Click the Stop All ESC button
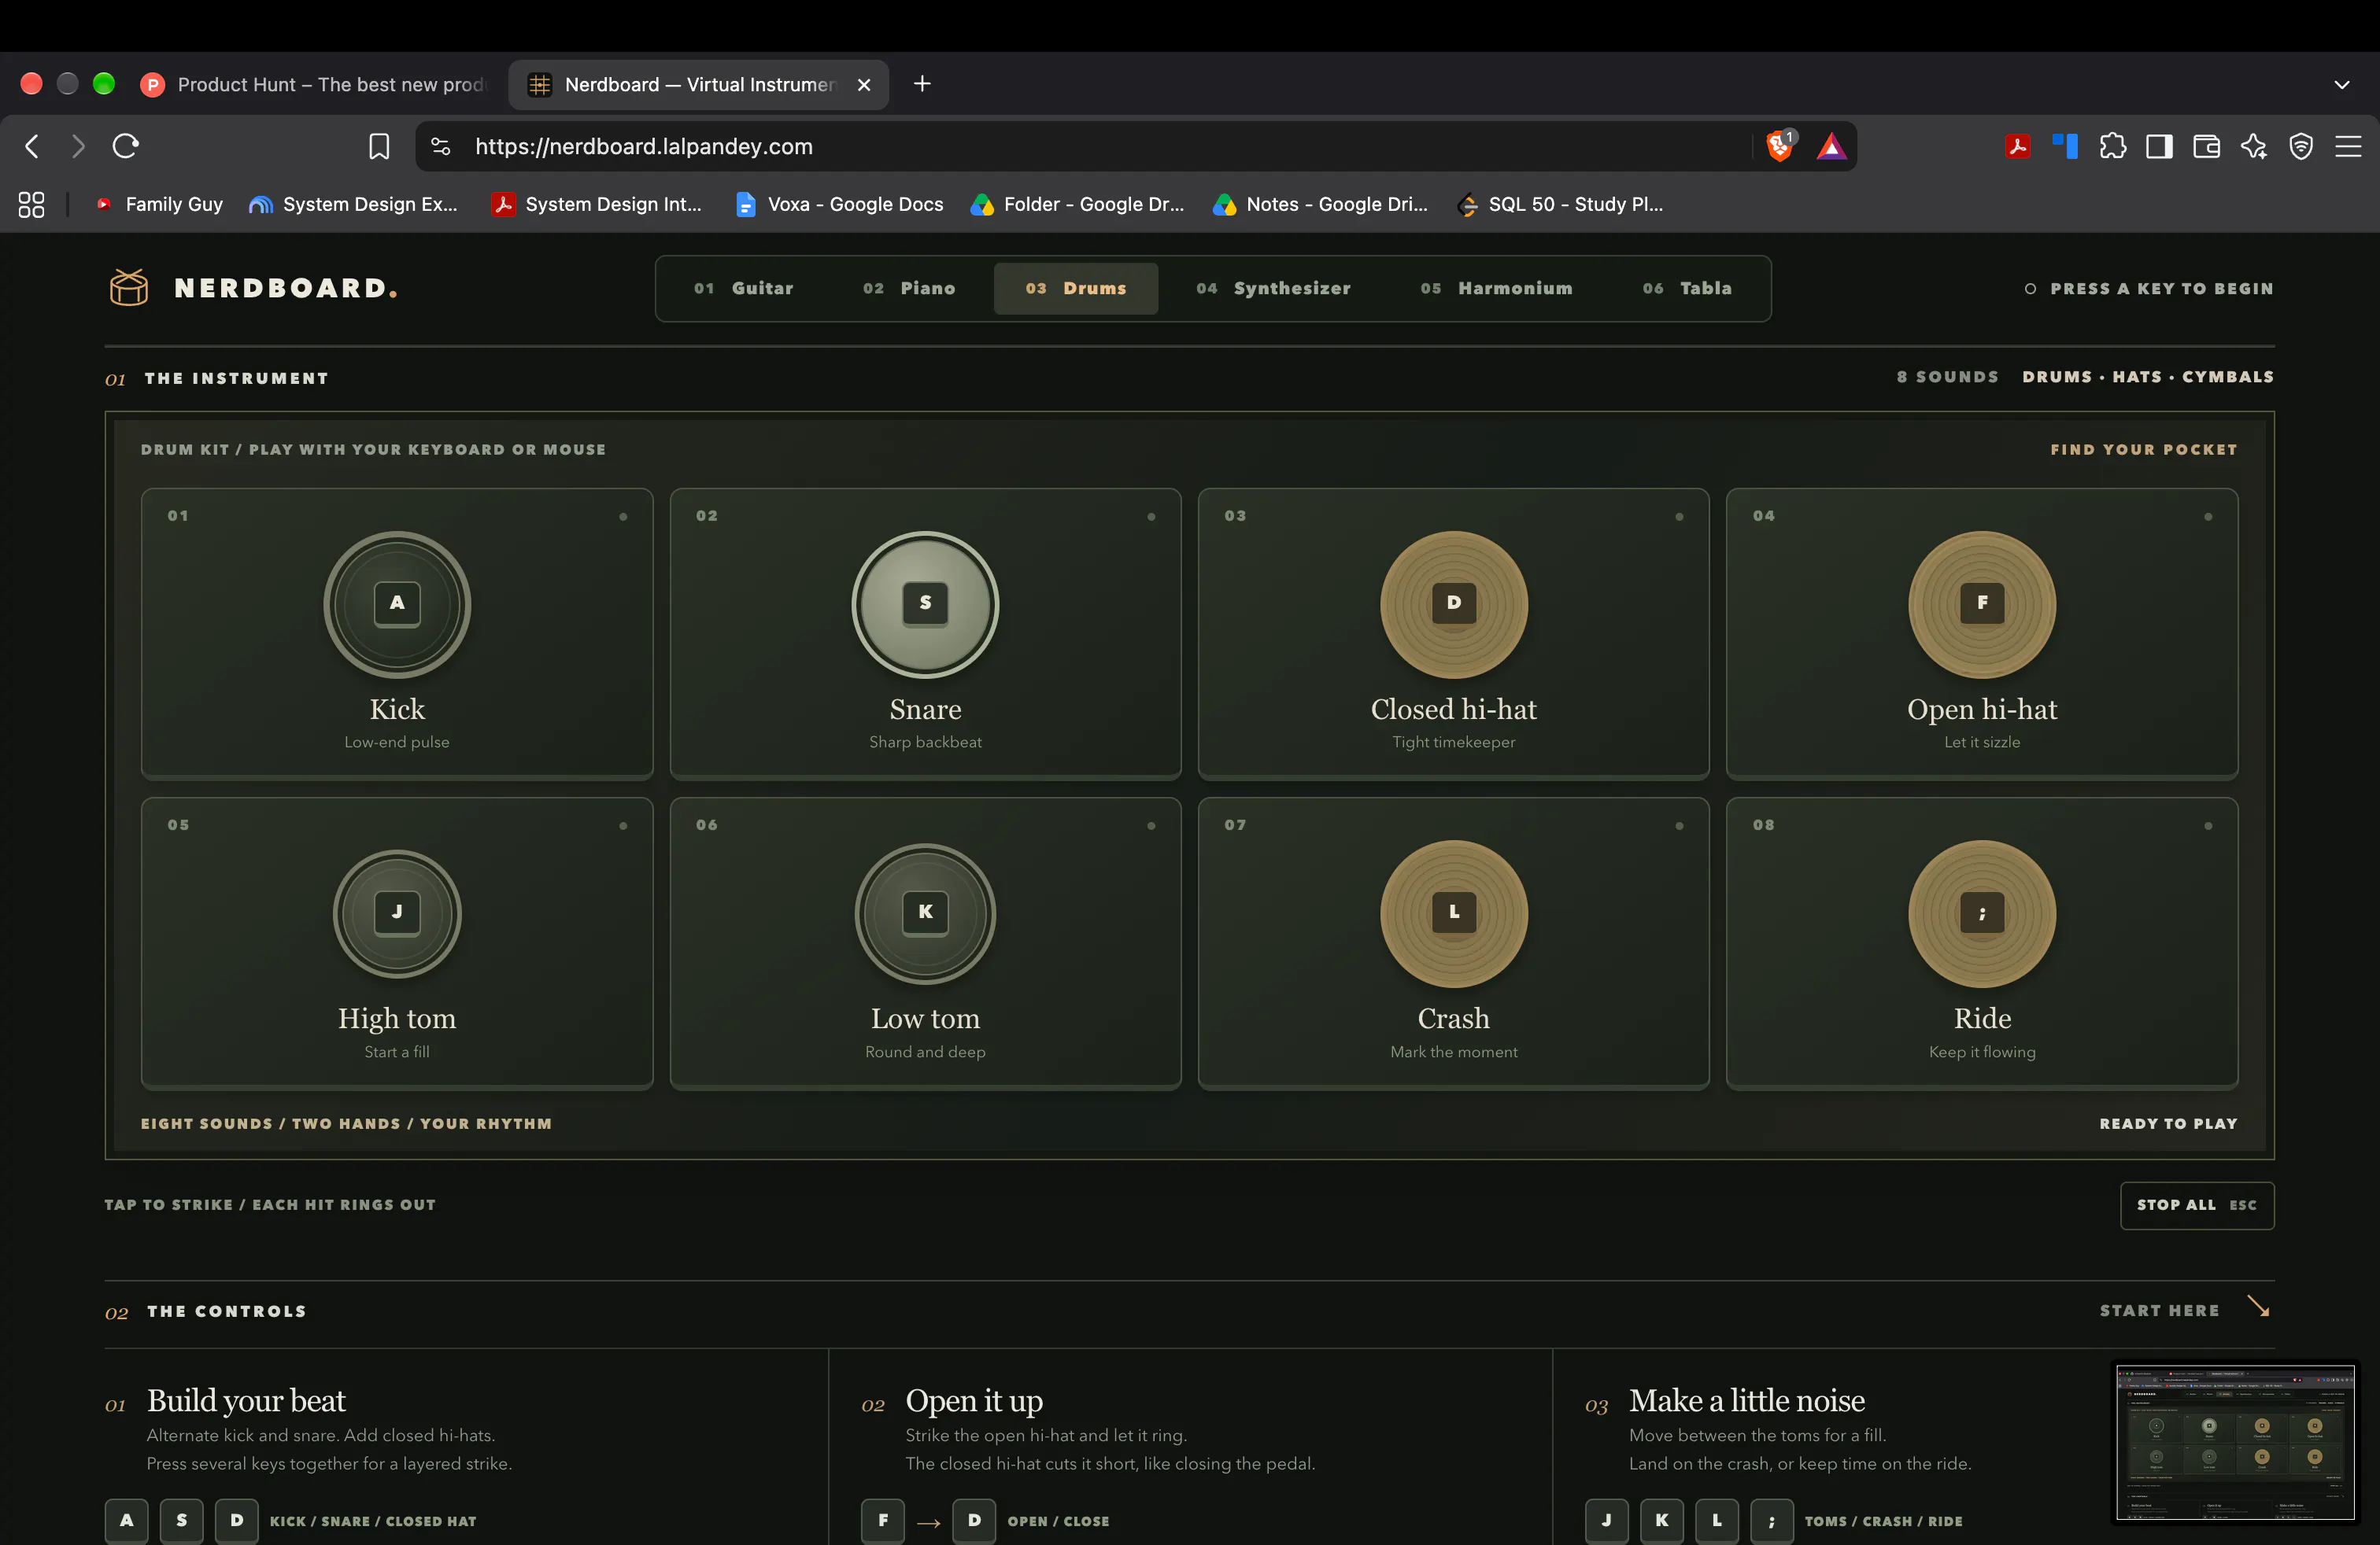The width and height of the screenshot is (2380, 1545). coord(2197,1205)
